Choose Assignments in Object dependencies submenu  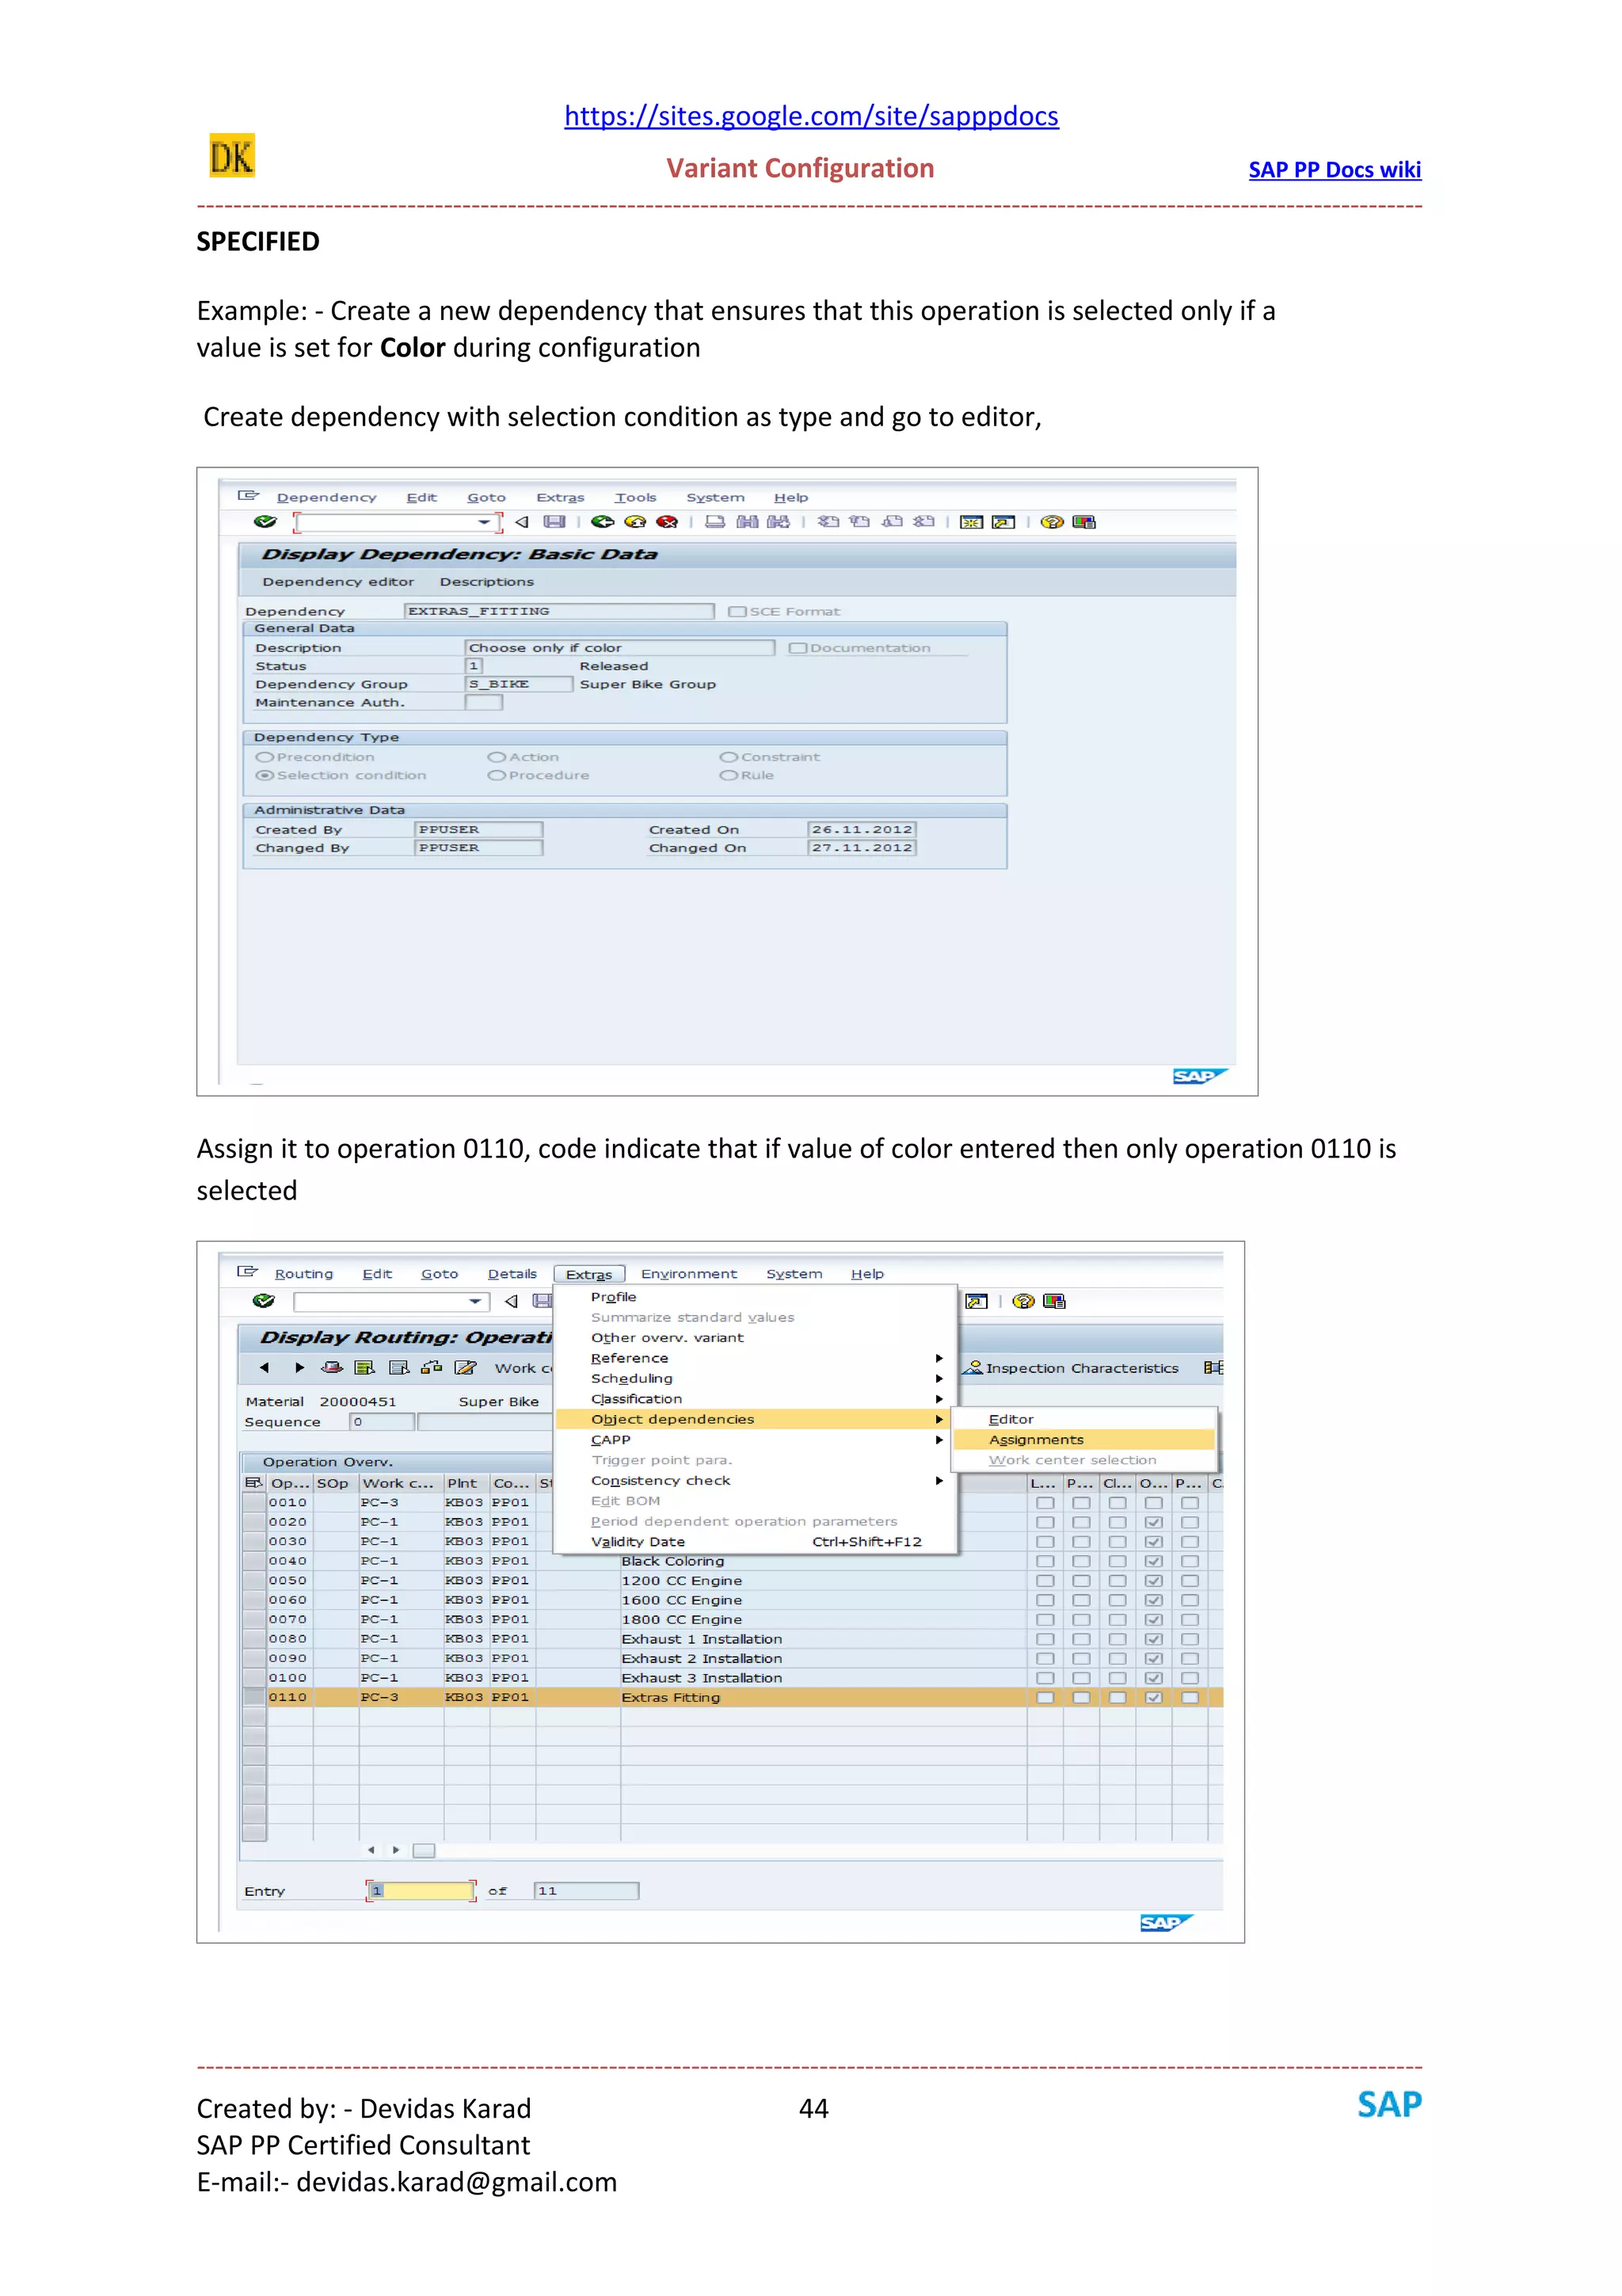pos(1084,1440)
